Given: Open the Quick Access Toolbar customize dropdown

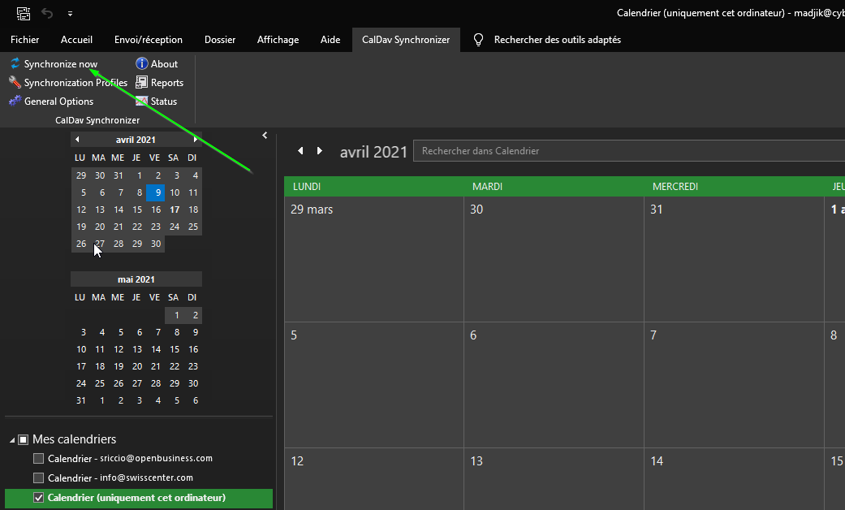Looking at the screenshot, I should click(70, 14).
